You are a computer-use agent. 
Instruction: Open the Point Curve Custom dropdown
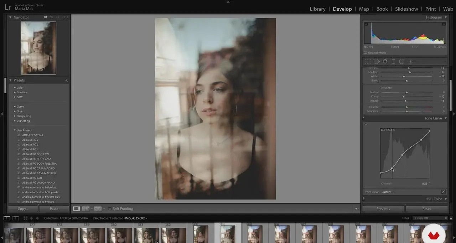[388, 192]
